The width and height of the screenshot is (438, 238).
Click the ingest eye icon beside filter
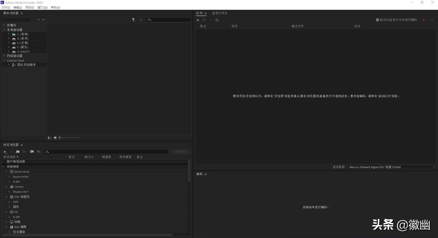point(141,20)
